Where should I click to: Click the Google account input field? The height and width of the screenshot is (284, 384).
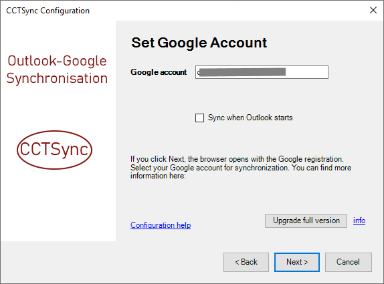click(262, 72)
